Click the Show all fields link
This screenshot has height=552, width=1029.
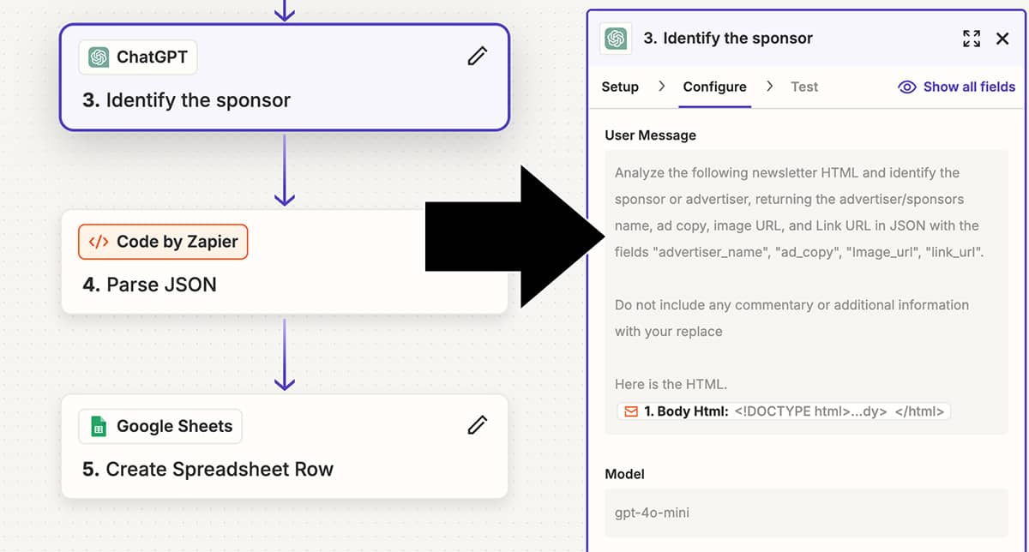pos(969,87)
